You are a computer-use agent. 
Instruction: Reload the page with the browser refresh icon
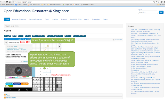(x=7, y=2)
